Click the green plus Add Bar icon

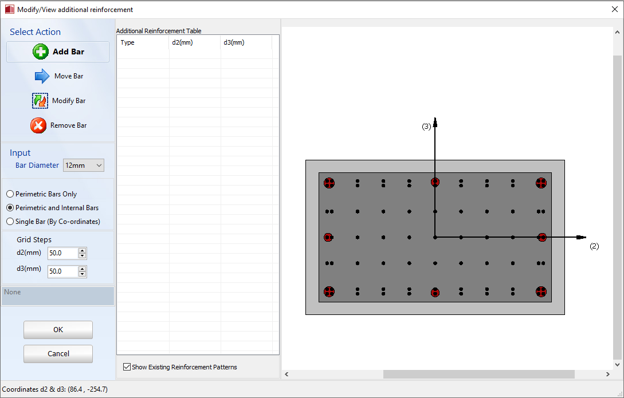[41, 52]
